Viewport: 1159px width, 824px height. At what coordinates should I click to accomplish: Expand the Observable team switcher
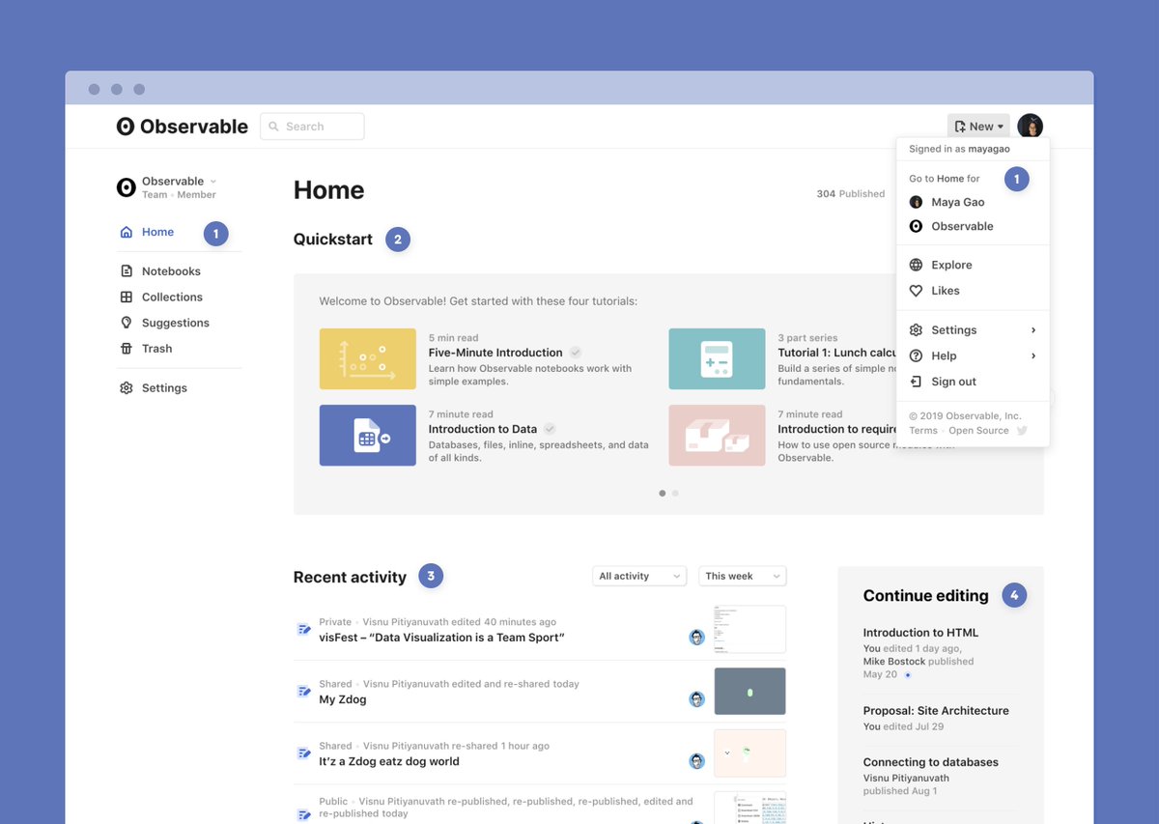(213, 182)
